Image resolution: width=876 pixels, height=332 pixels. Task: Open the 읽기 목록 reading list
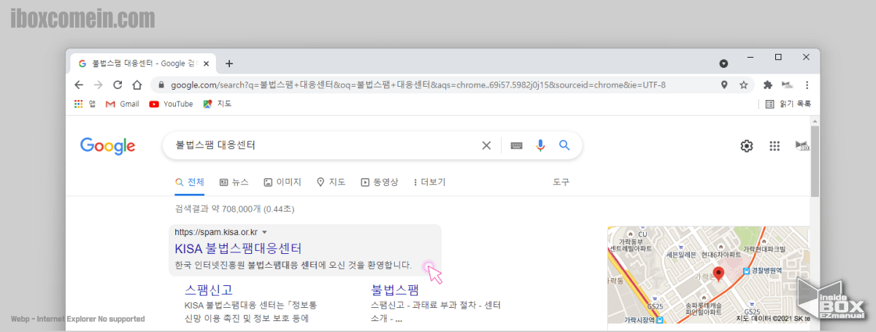point(788,104)
